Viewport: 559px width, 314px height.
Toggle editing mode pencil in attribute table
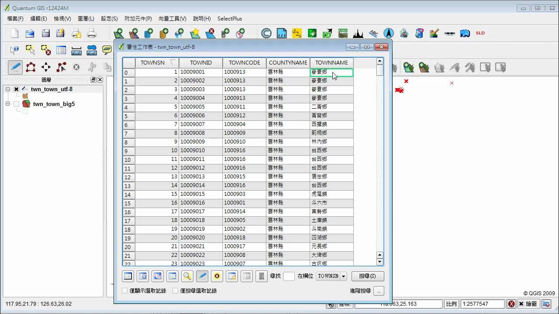tap(202, 276)
